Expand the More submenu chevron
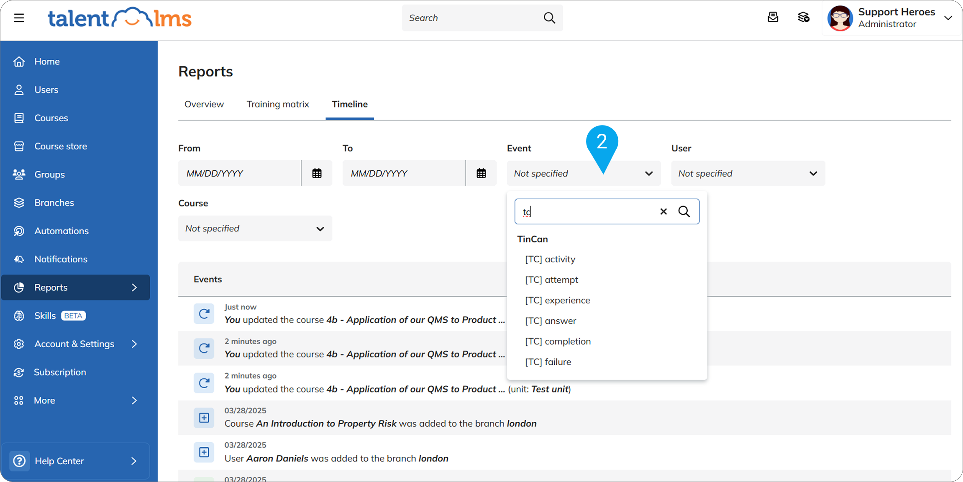The height and width of the screenshot is (482, 963). (x=134, y=400)
